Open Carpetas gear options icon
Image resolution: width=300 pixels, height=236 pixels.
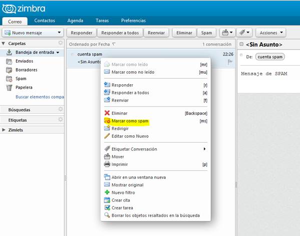pyautogui.click(x=61, y=43)
